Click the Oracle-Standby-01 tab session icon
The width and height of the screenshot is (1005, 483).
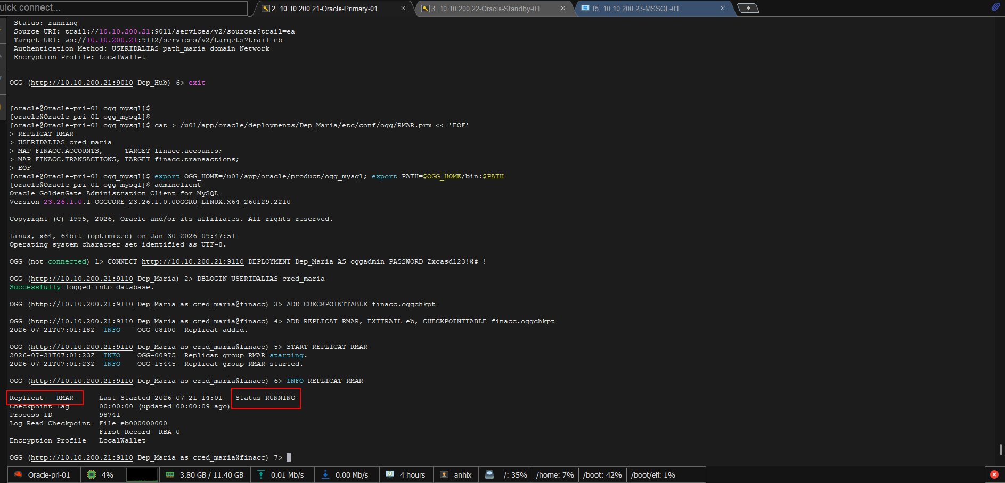click(425, 9)
